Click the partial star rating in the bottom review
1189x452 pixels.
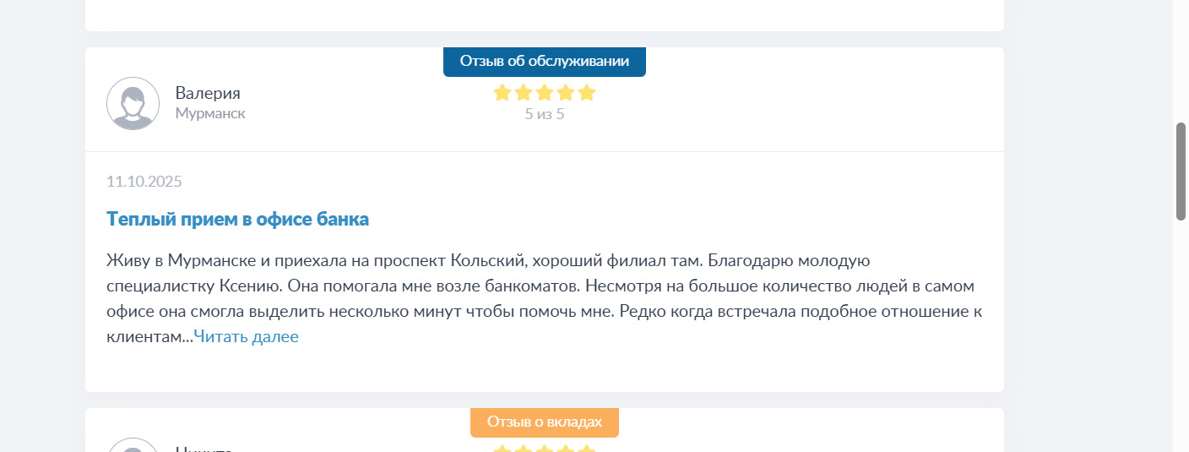pos(544,449)
